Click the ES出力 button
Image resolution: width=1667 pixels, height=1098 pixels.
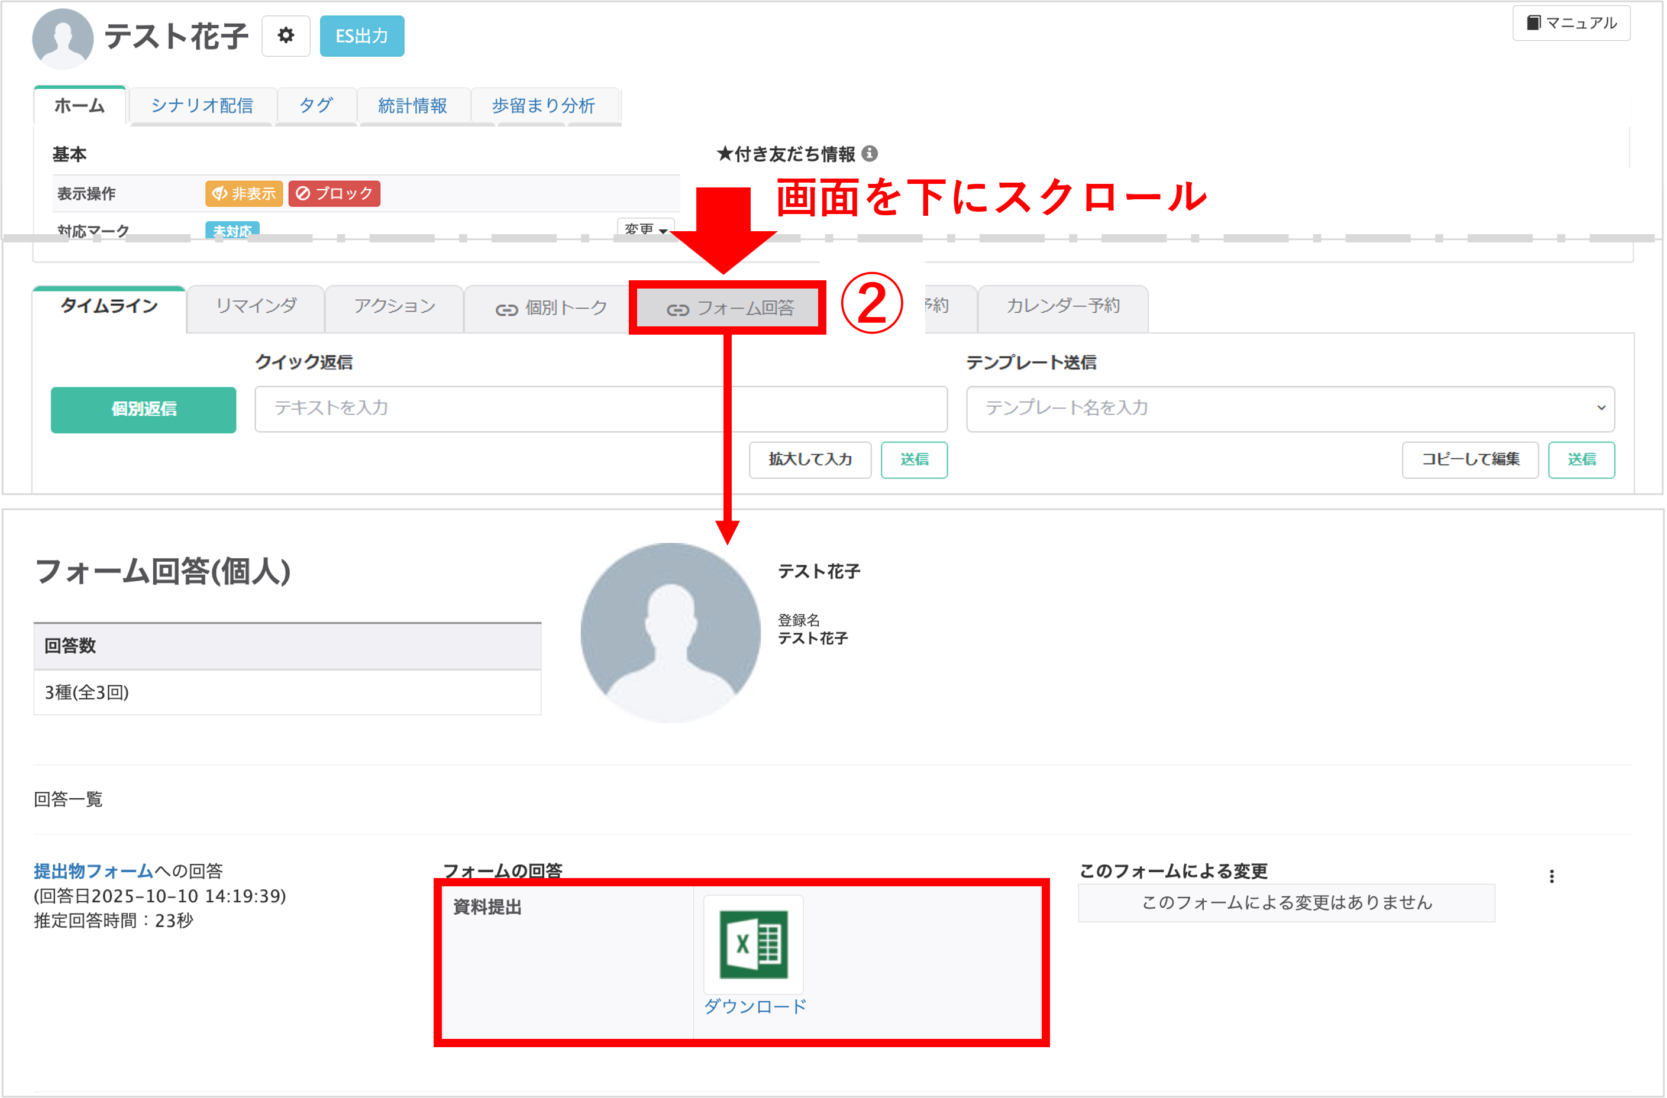[x=361, y=35]
